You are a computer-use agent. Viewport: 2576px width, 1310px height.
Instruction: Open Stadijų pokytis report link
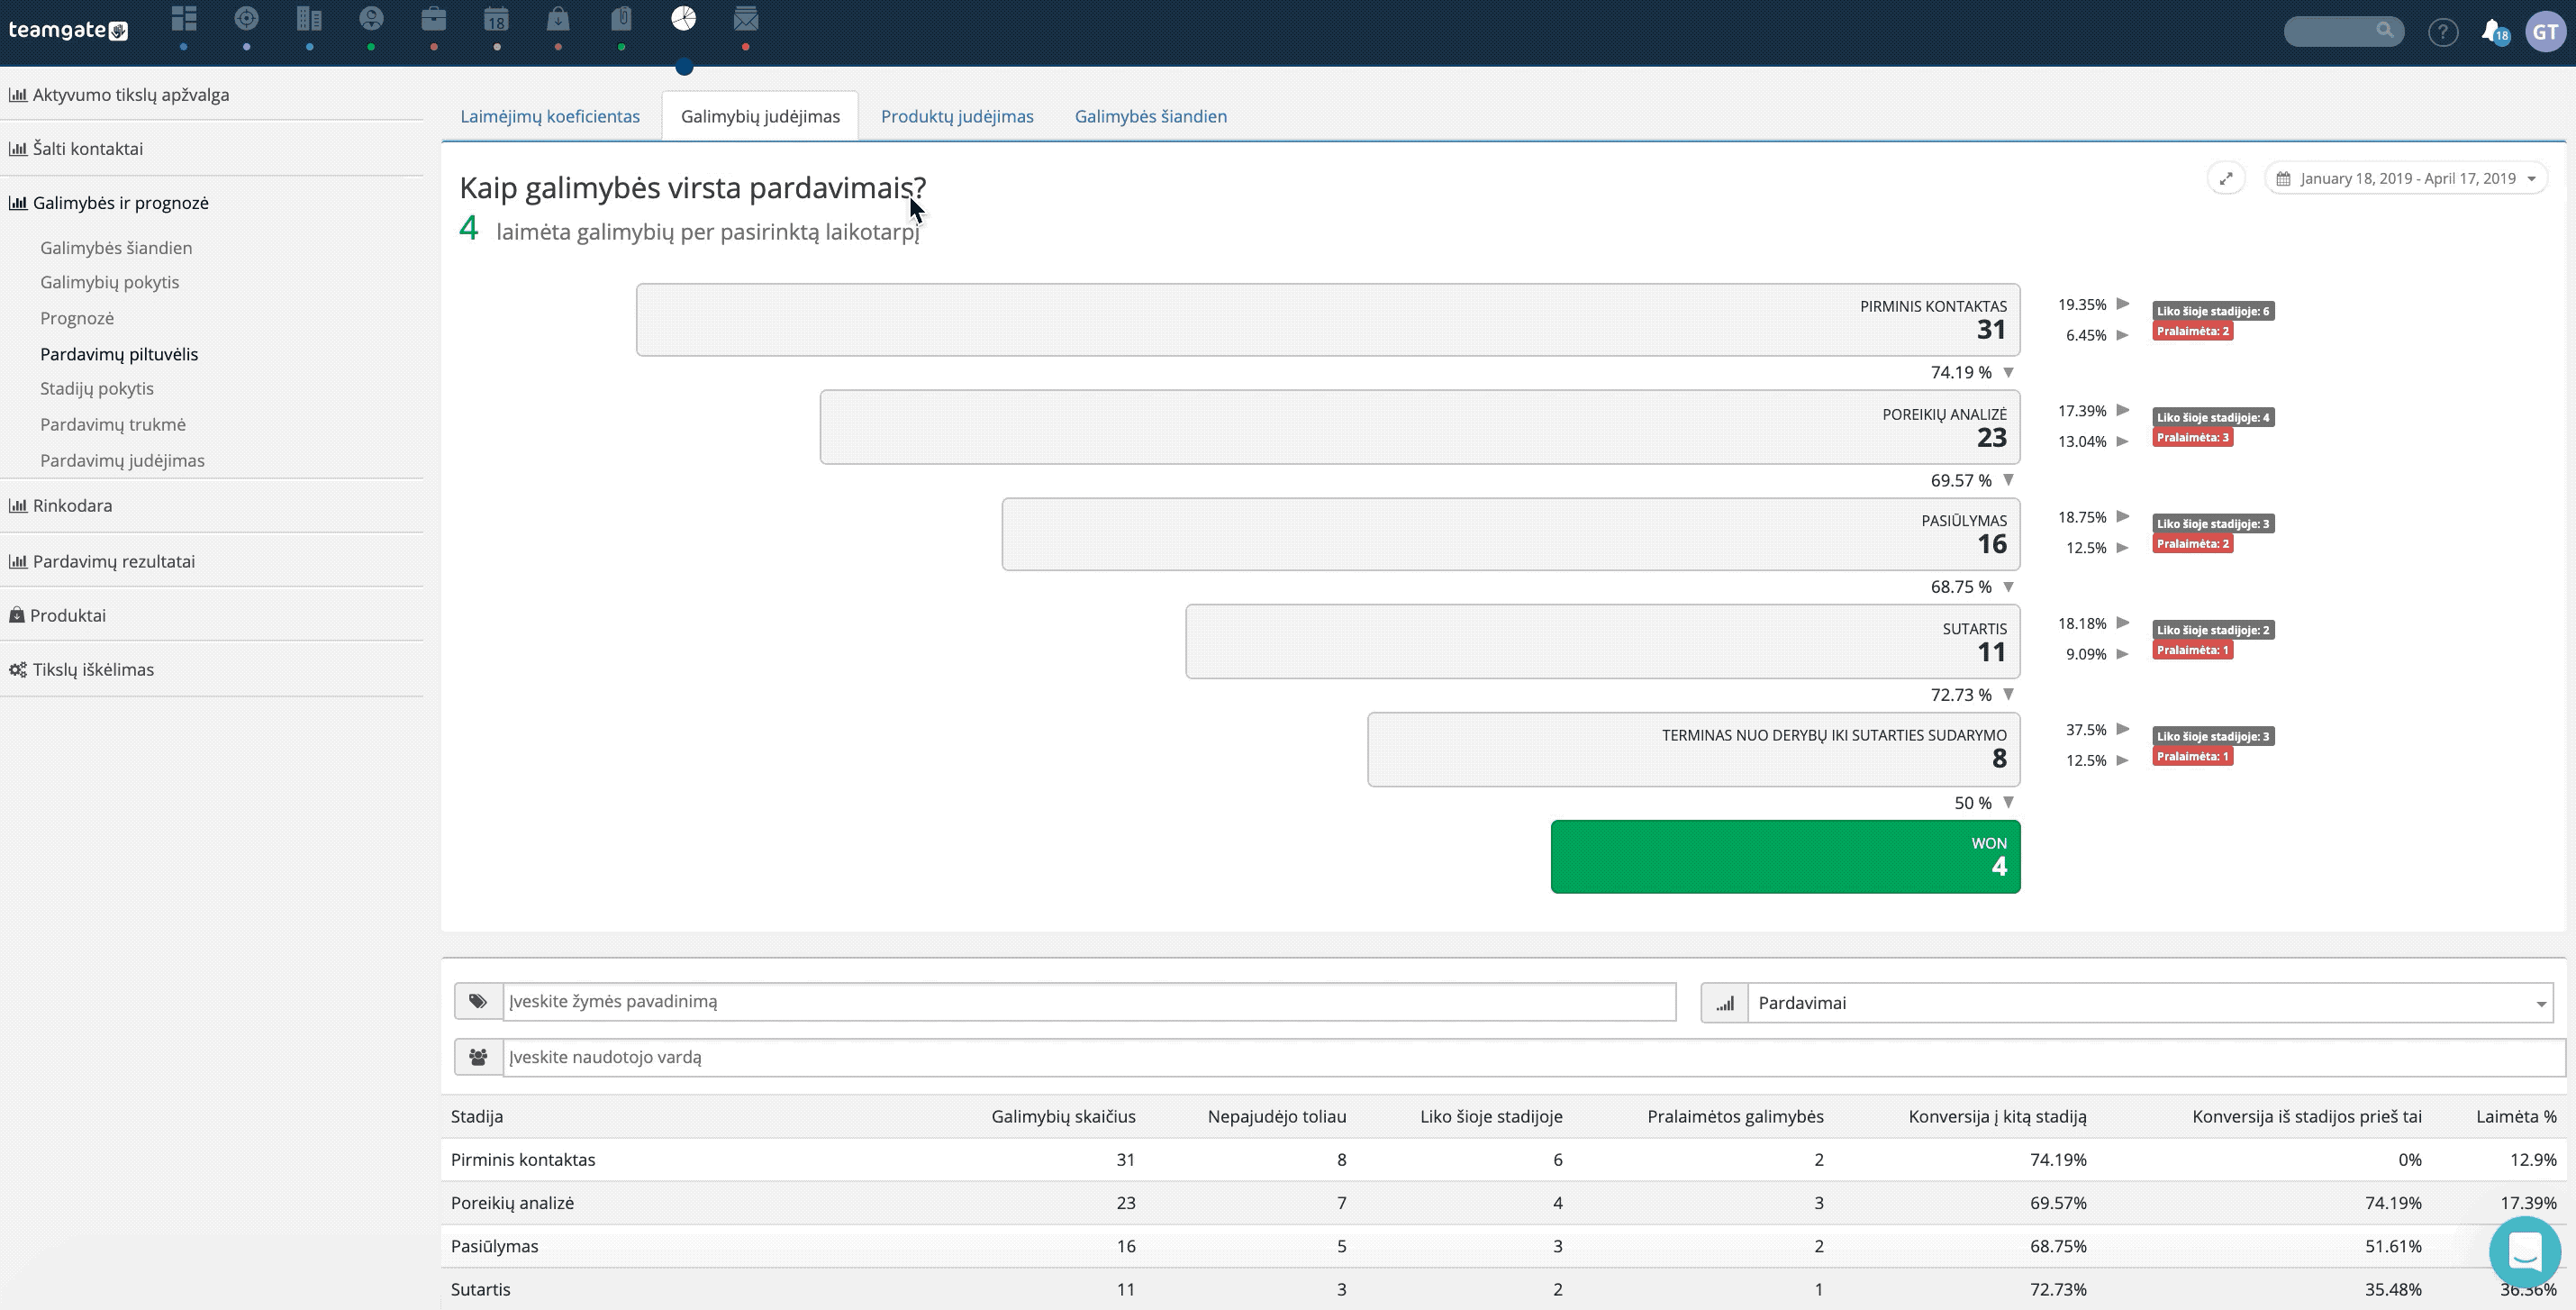coord(97,388)
